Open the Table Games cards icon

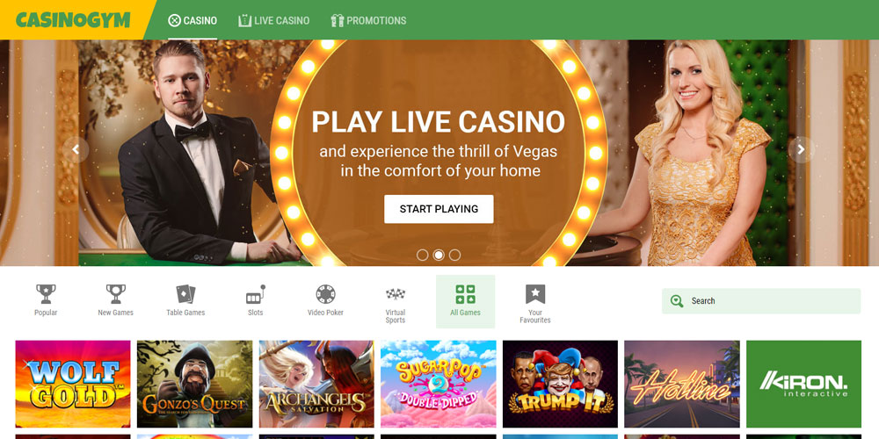tap(185, 294)
